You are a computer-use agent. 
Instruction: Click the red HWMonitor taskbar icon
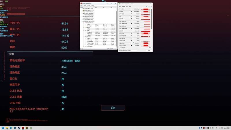pos(23,128)
